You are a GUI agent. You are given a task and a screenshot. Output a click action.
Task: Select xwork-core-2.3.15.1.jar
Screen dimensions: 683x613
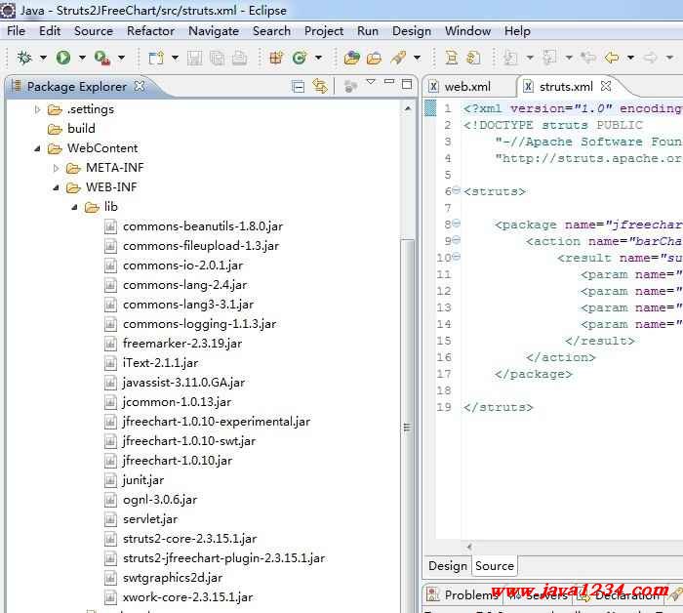point(187,597)
